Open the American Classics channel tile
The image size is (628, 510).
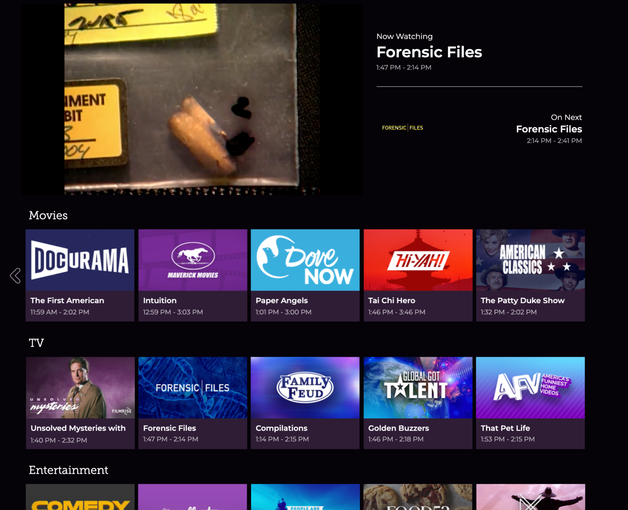pyautogui.click(x=530, y=260)
